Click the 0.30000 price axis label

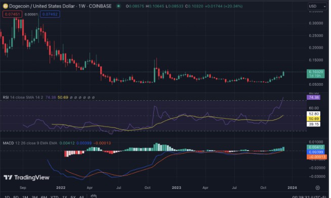pyautogui.click(x=316, y=23)
